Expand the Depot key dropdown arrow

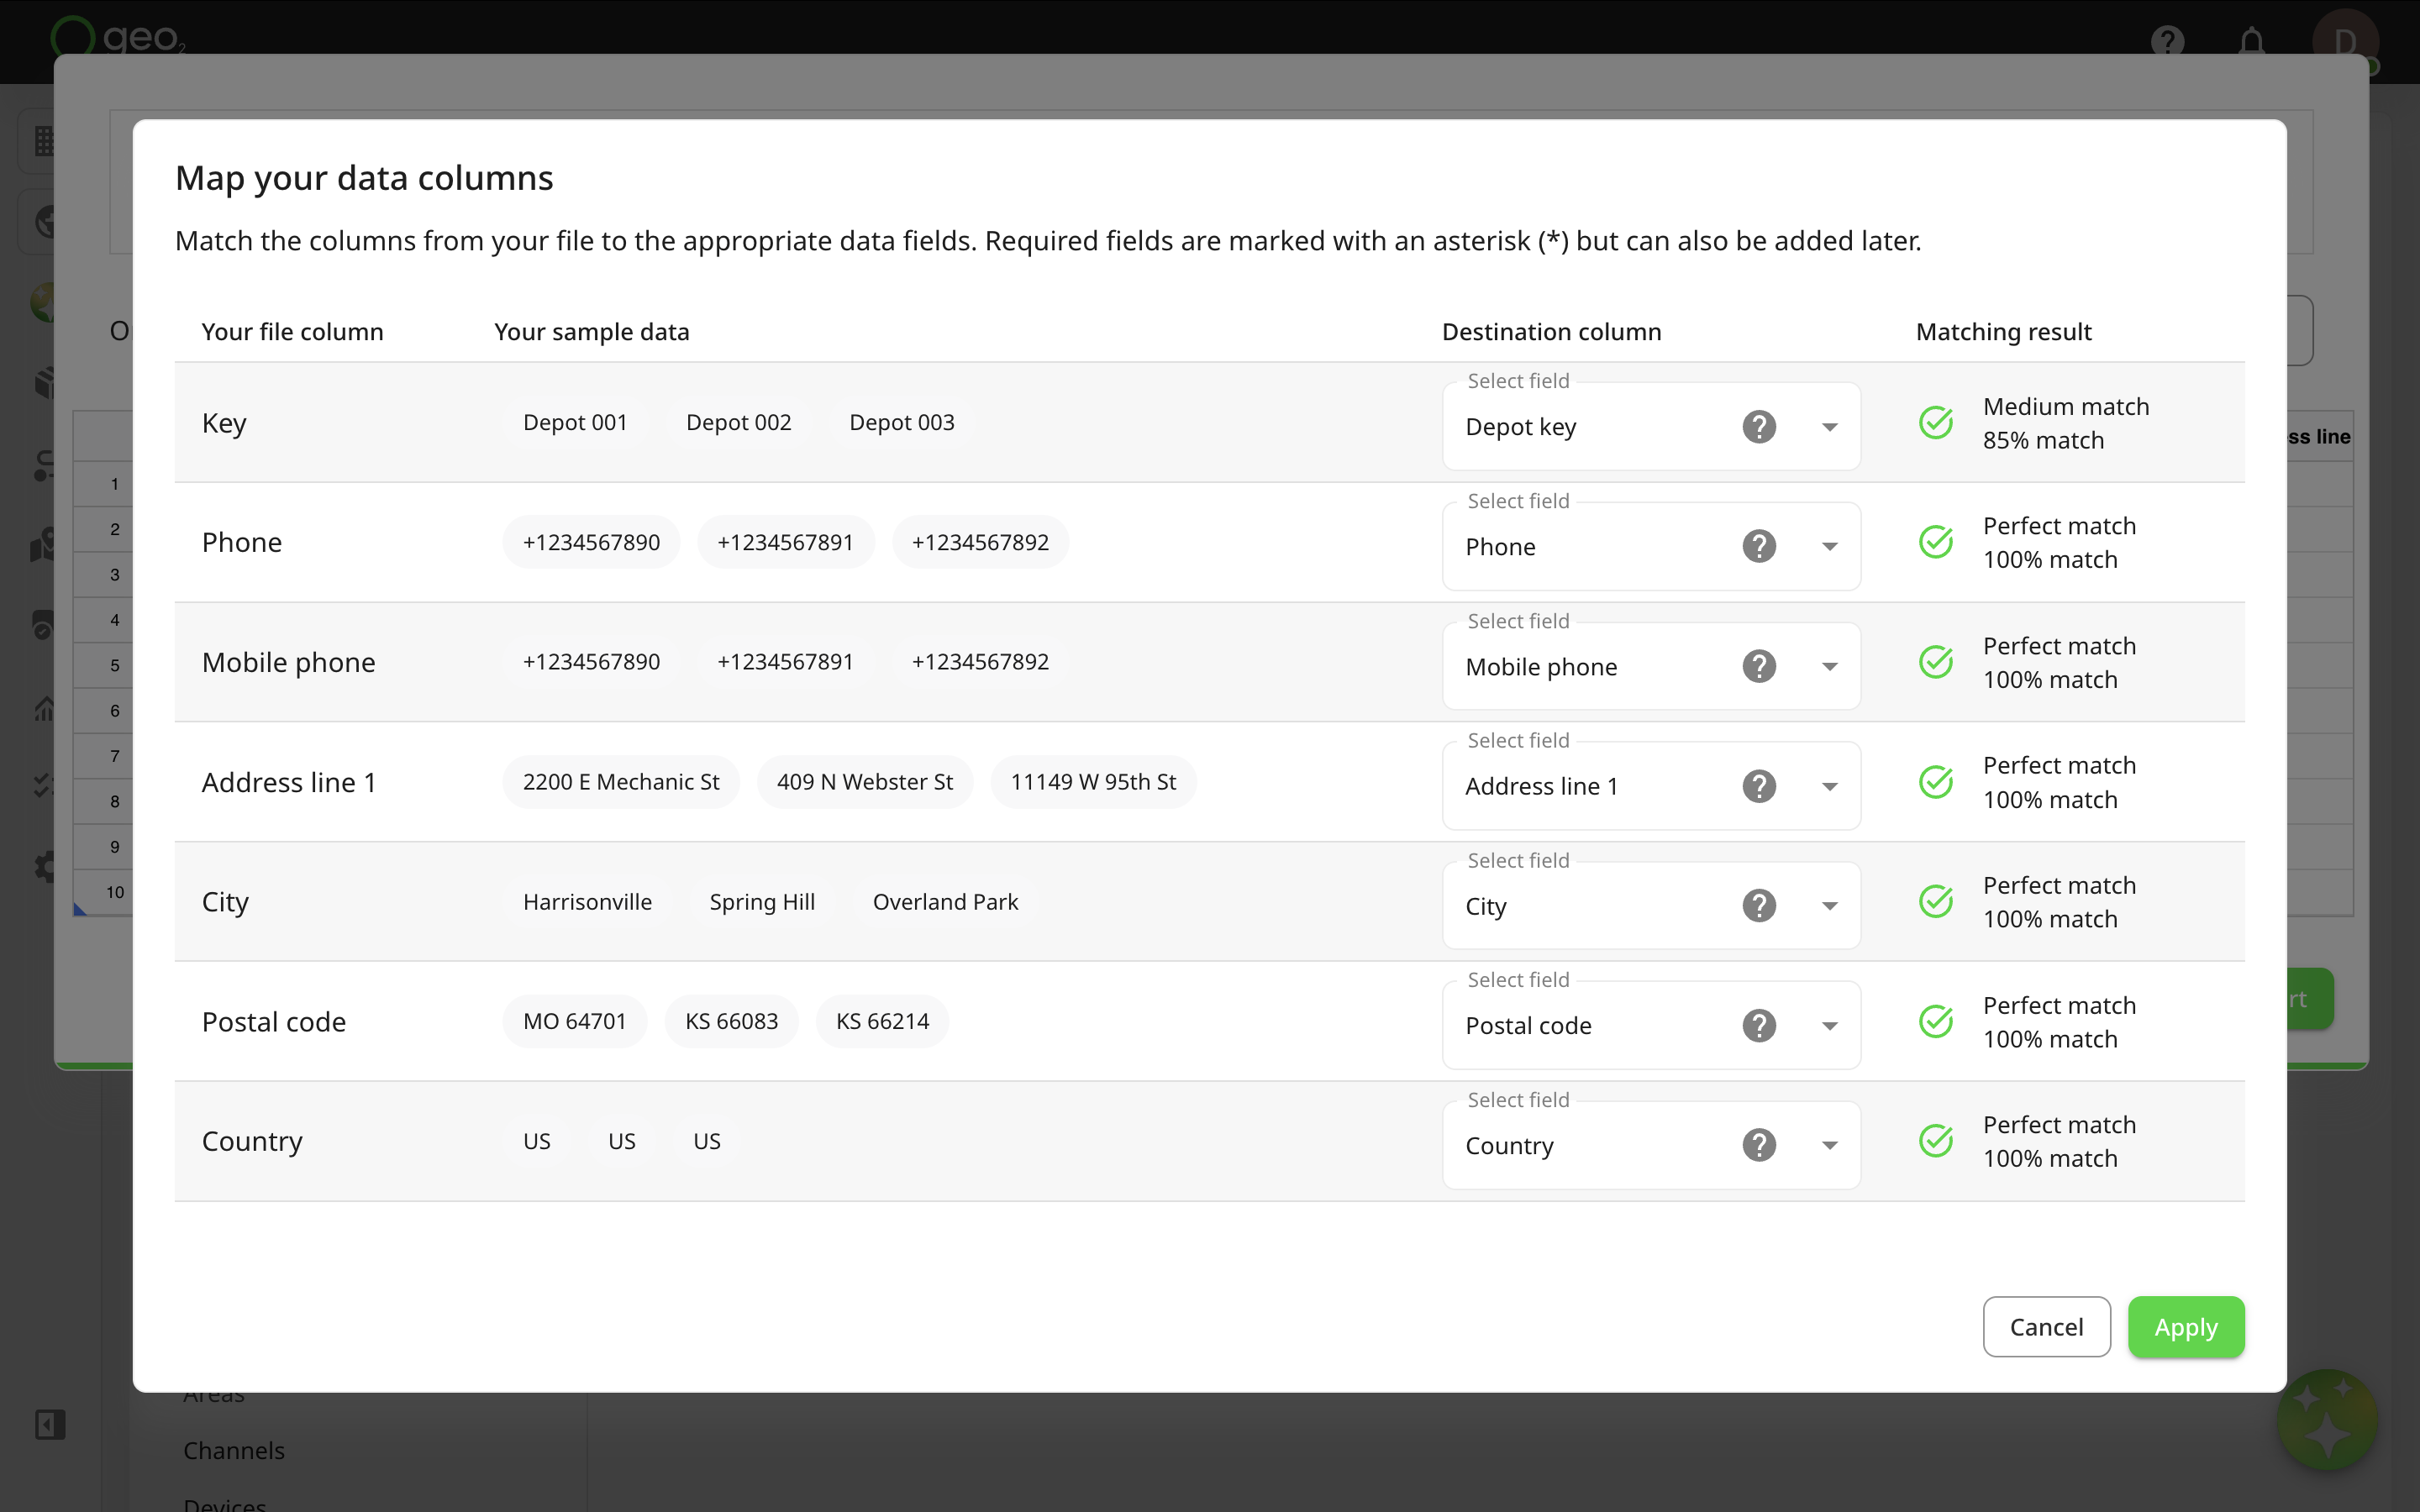pos(1830,427)
